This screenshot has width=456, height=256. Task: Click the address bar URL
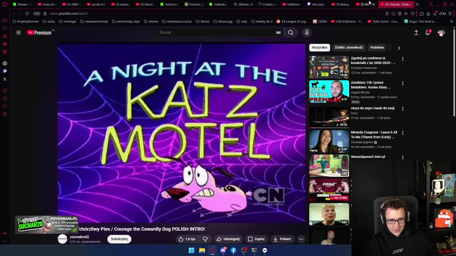[69, 14]
